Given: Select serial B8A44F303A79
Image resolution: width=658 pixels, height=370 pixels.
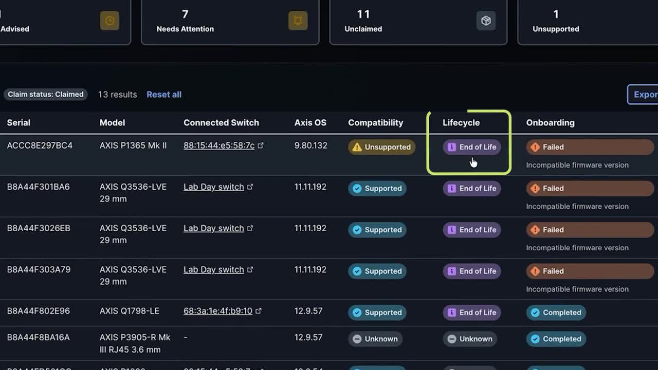Looking at the screenshot, I should [39, 270].
